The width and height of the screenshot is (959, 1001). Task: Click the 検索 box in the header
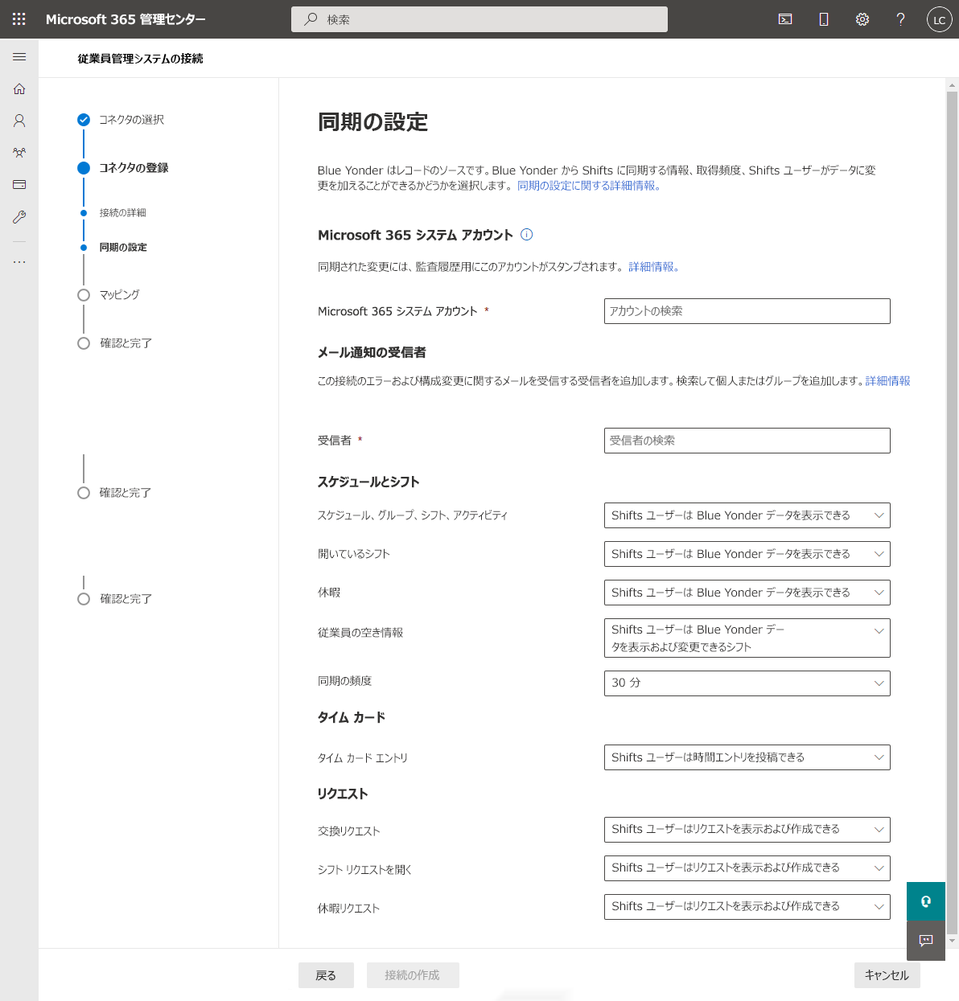click(x=479, y=19)
